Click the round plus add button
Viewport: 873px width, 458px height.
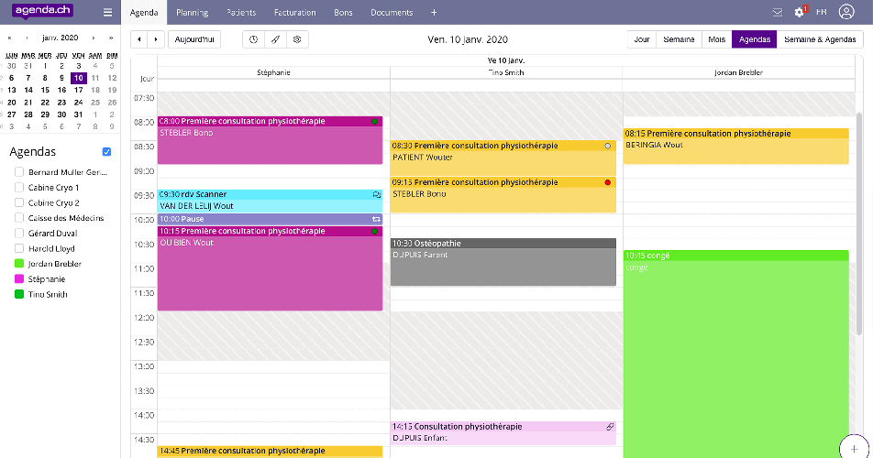point(856,449)
